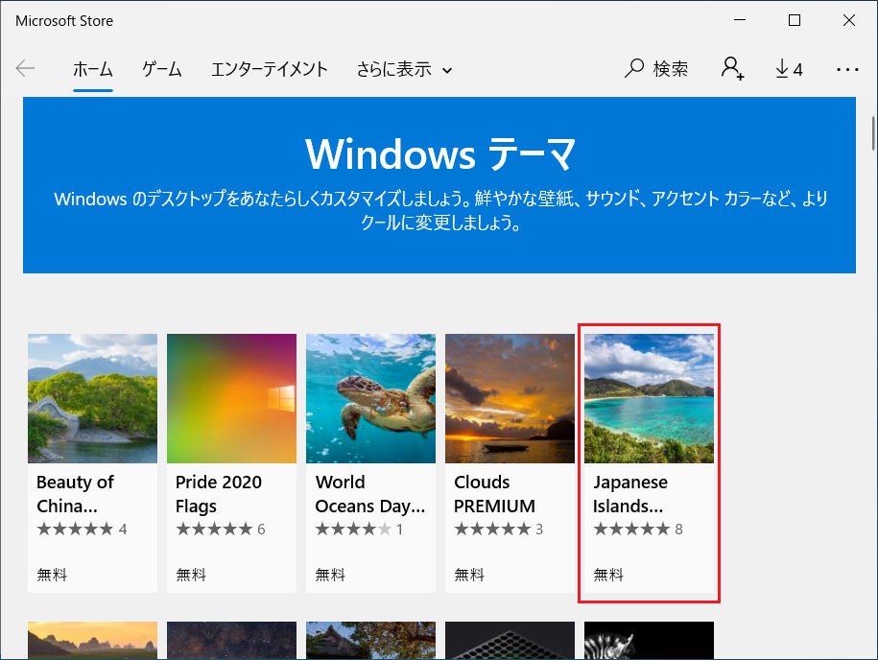
Task: Click the 無料 price under Japanese Islands
Action: [608, 575]
